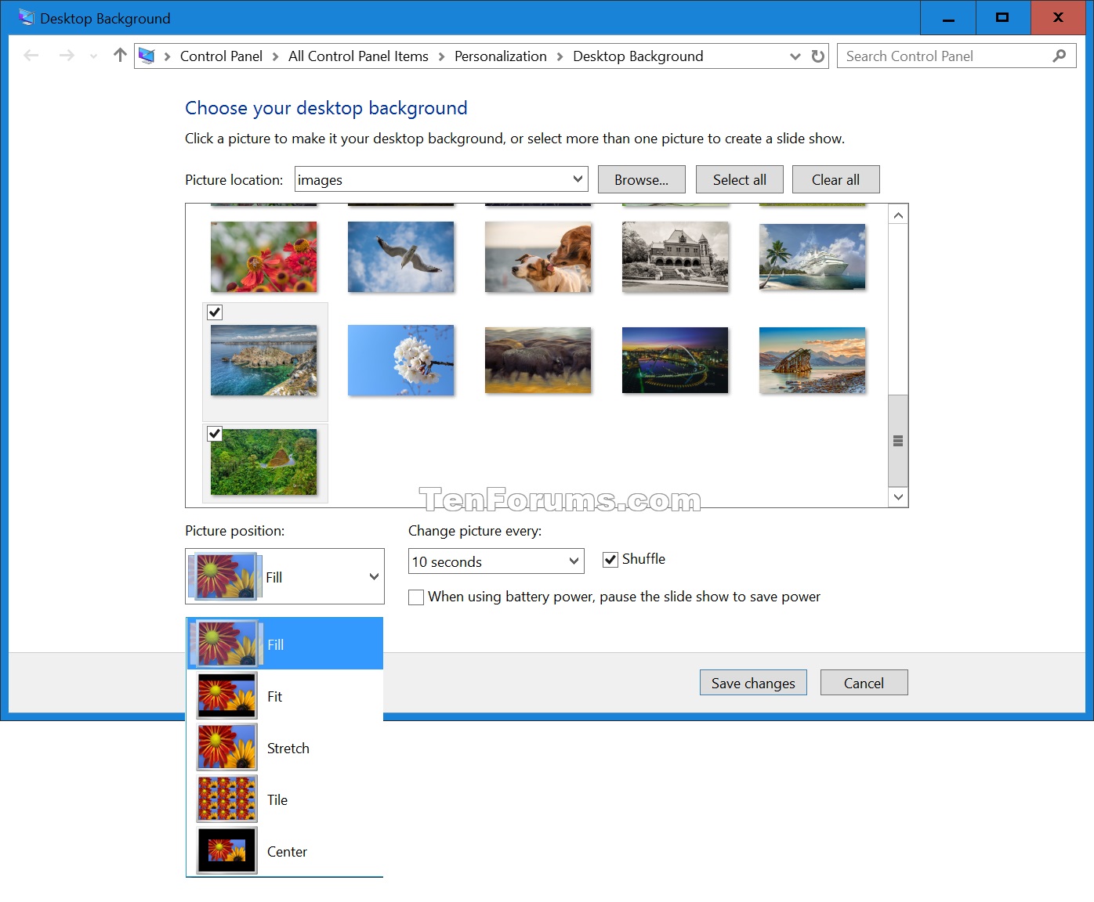Screen dimensions: 1094x902
Task: Click the Clear all button
Action: coord(835,179)
